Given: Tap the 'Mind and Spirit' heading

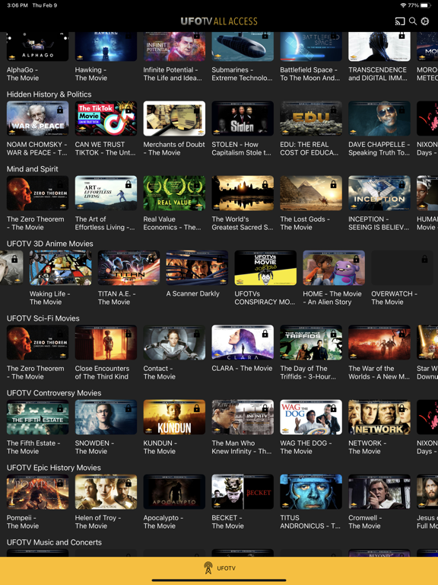Looking at the screenshot, I should (x=33, y=169).
